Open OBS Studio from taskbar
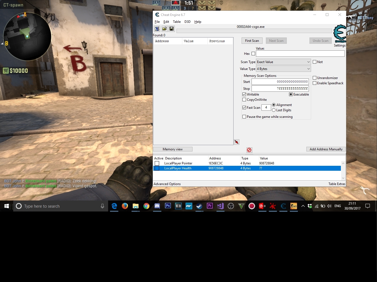The height and width of the screenshot is (282, 377). click(231, 206)
